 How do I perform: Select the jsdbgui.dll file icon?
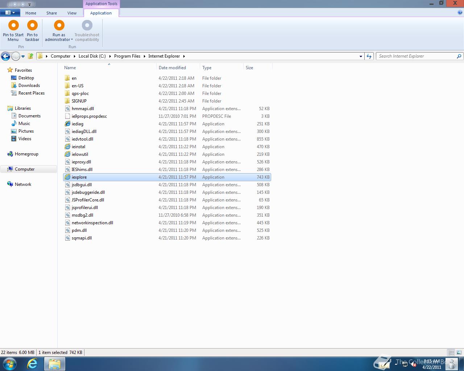tap(67, 185)
